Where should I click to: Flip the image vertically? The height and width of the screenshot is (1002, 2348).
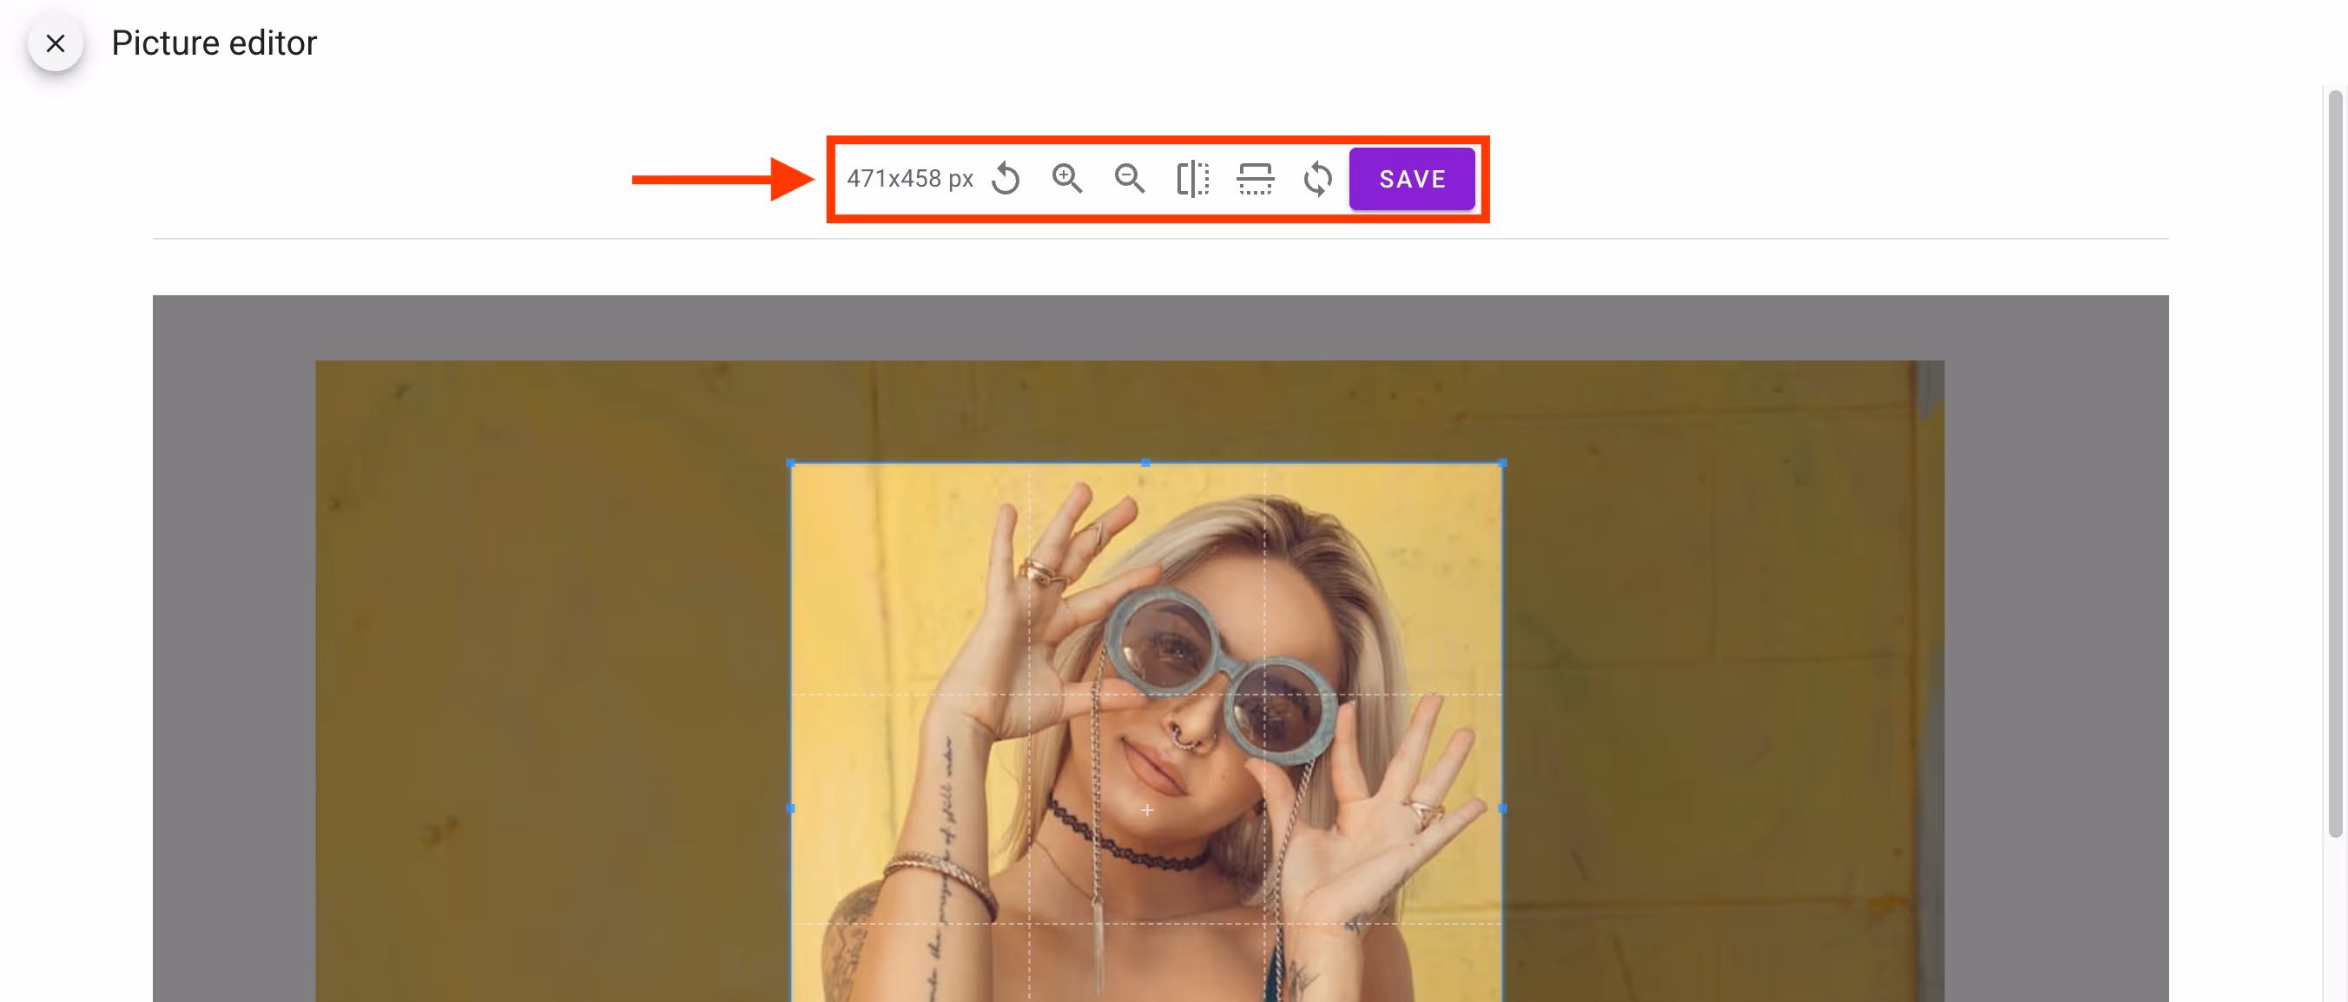tap(1255, 179)
